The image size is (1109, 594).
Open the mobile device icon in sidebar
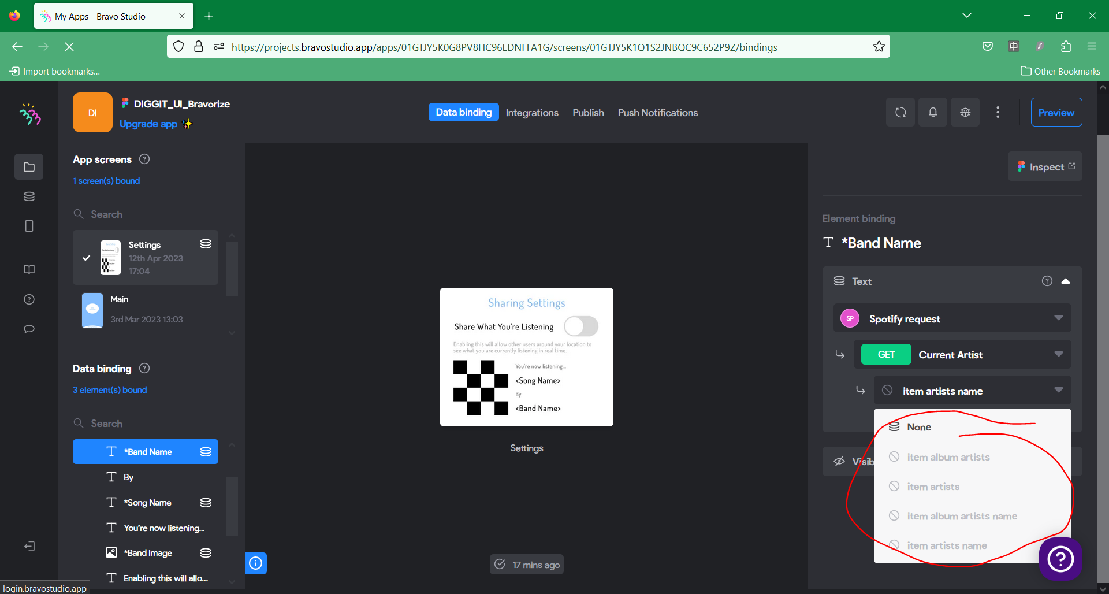click(29, 226)
